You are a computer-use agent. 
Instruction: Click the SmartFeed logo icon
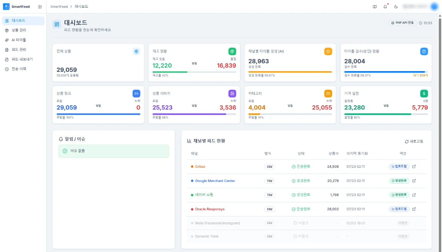[6, 7]
